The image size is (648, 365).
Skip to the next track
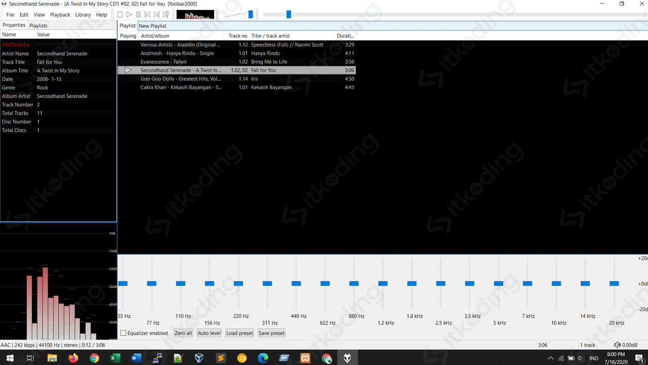156,15
